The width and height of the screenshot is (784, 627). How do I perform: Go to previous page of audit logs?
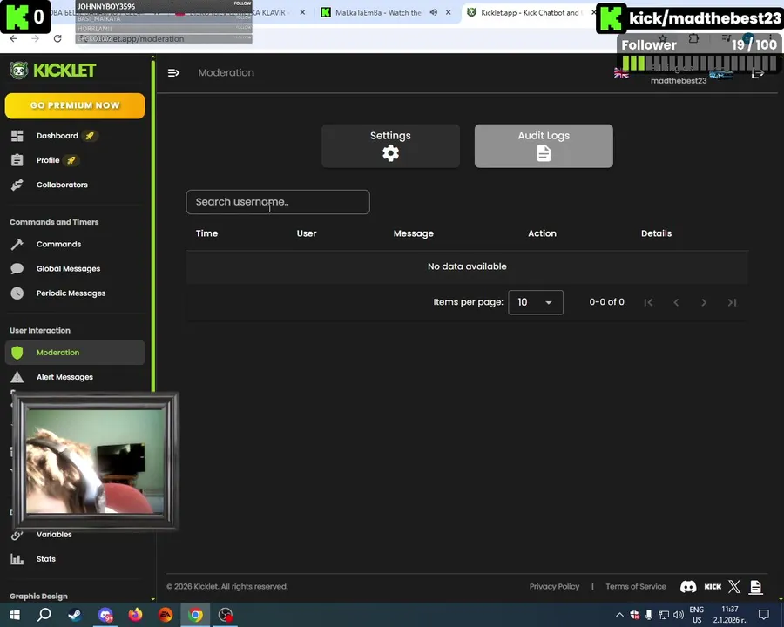click(x=676, y=302)
